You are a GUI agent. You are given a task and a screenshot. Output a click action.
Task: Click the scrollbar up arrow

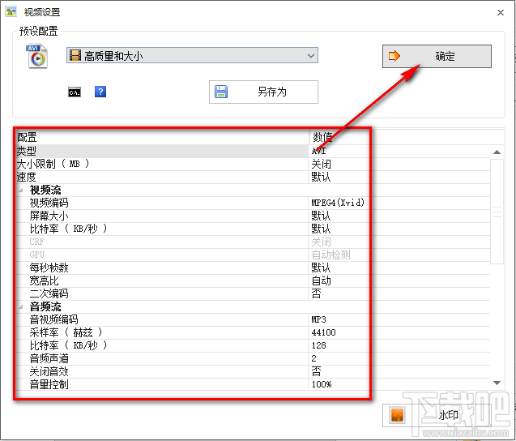coord(497,152)
